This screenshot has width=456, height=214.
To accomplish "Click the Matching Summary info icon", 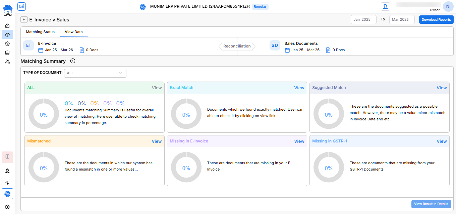I will (x=73, y=61).
